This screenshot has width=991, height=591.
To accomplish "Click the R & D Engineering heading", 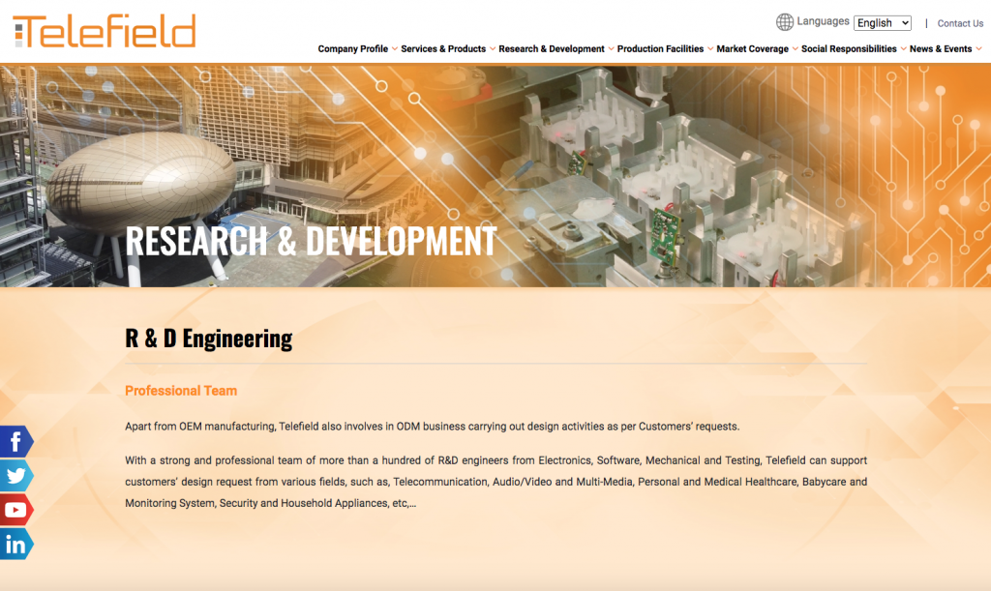I will tap(209, 339).
